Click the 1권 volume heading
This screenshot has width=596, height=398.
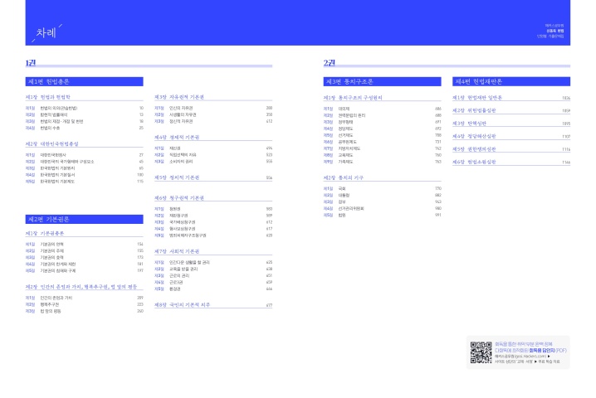[31, 63]
